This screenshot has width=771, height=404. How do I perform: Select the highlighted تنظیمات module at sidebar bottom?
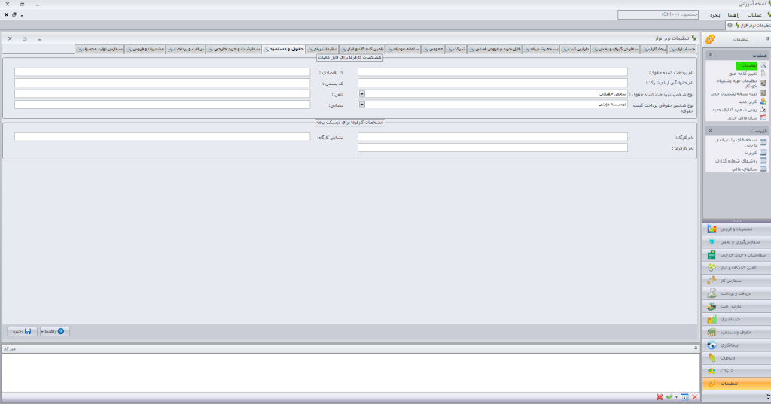pos(736,384)
